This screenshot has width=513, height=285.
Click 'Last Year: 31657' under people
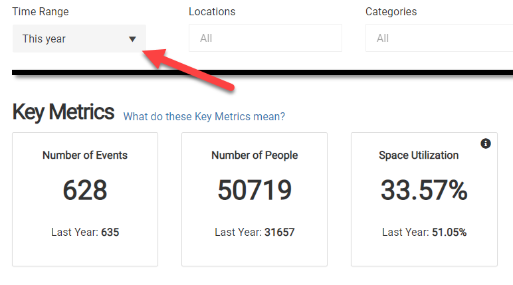click(255, 232)
